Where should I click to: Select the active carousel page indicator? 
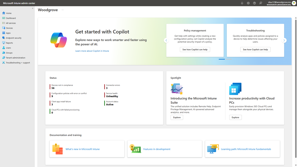pyautogui.click(x=222, y=59)
